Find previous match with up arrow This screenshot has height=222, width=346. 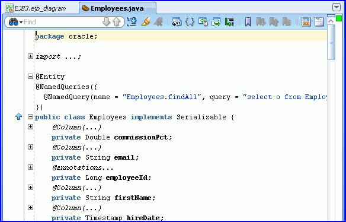point(117,22)
